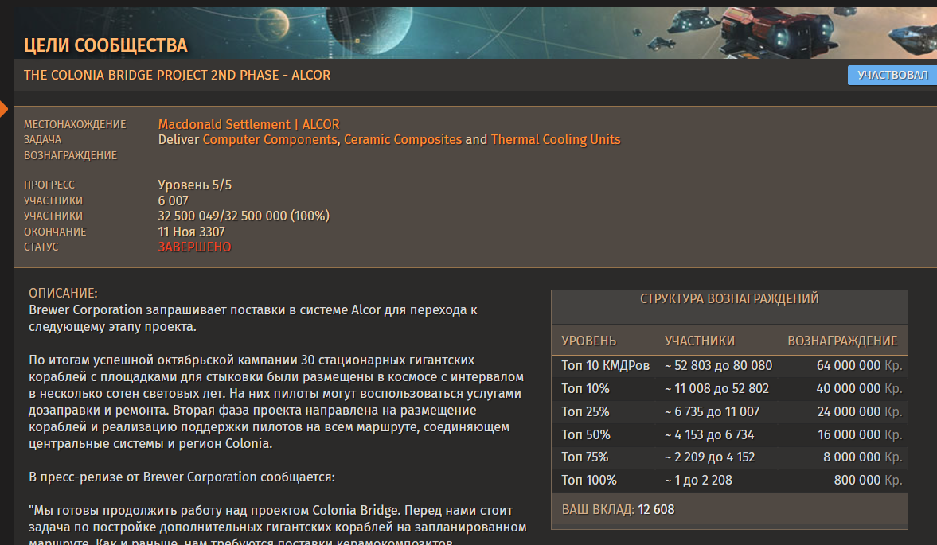Select THE COLONIA BRIDGE PROJECT 2ND PHASE title
This screenshot has height=545, width=937.
coord(177,76)
